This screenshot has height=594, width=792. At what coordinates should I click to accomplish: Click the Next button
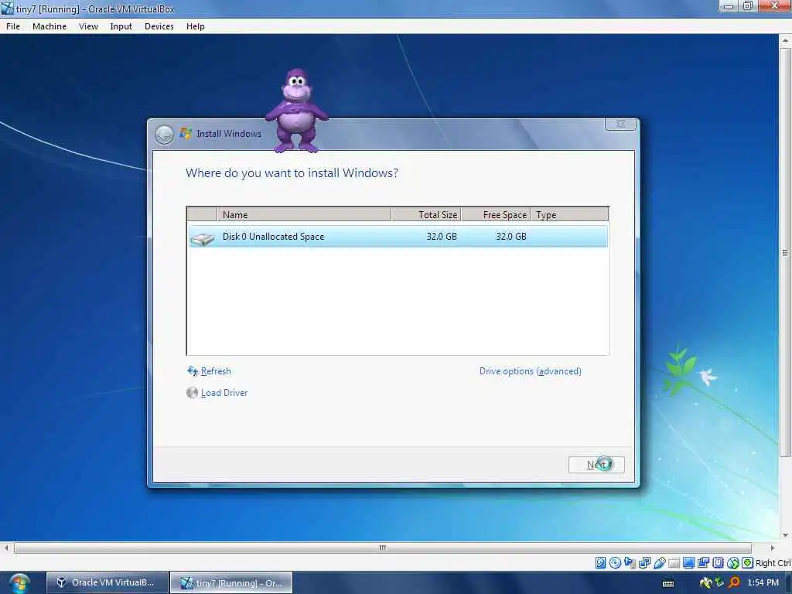(596, 464)
